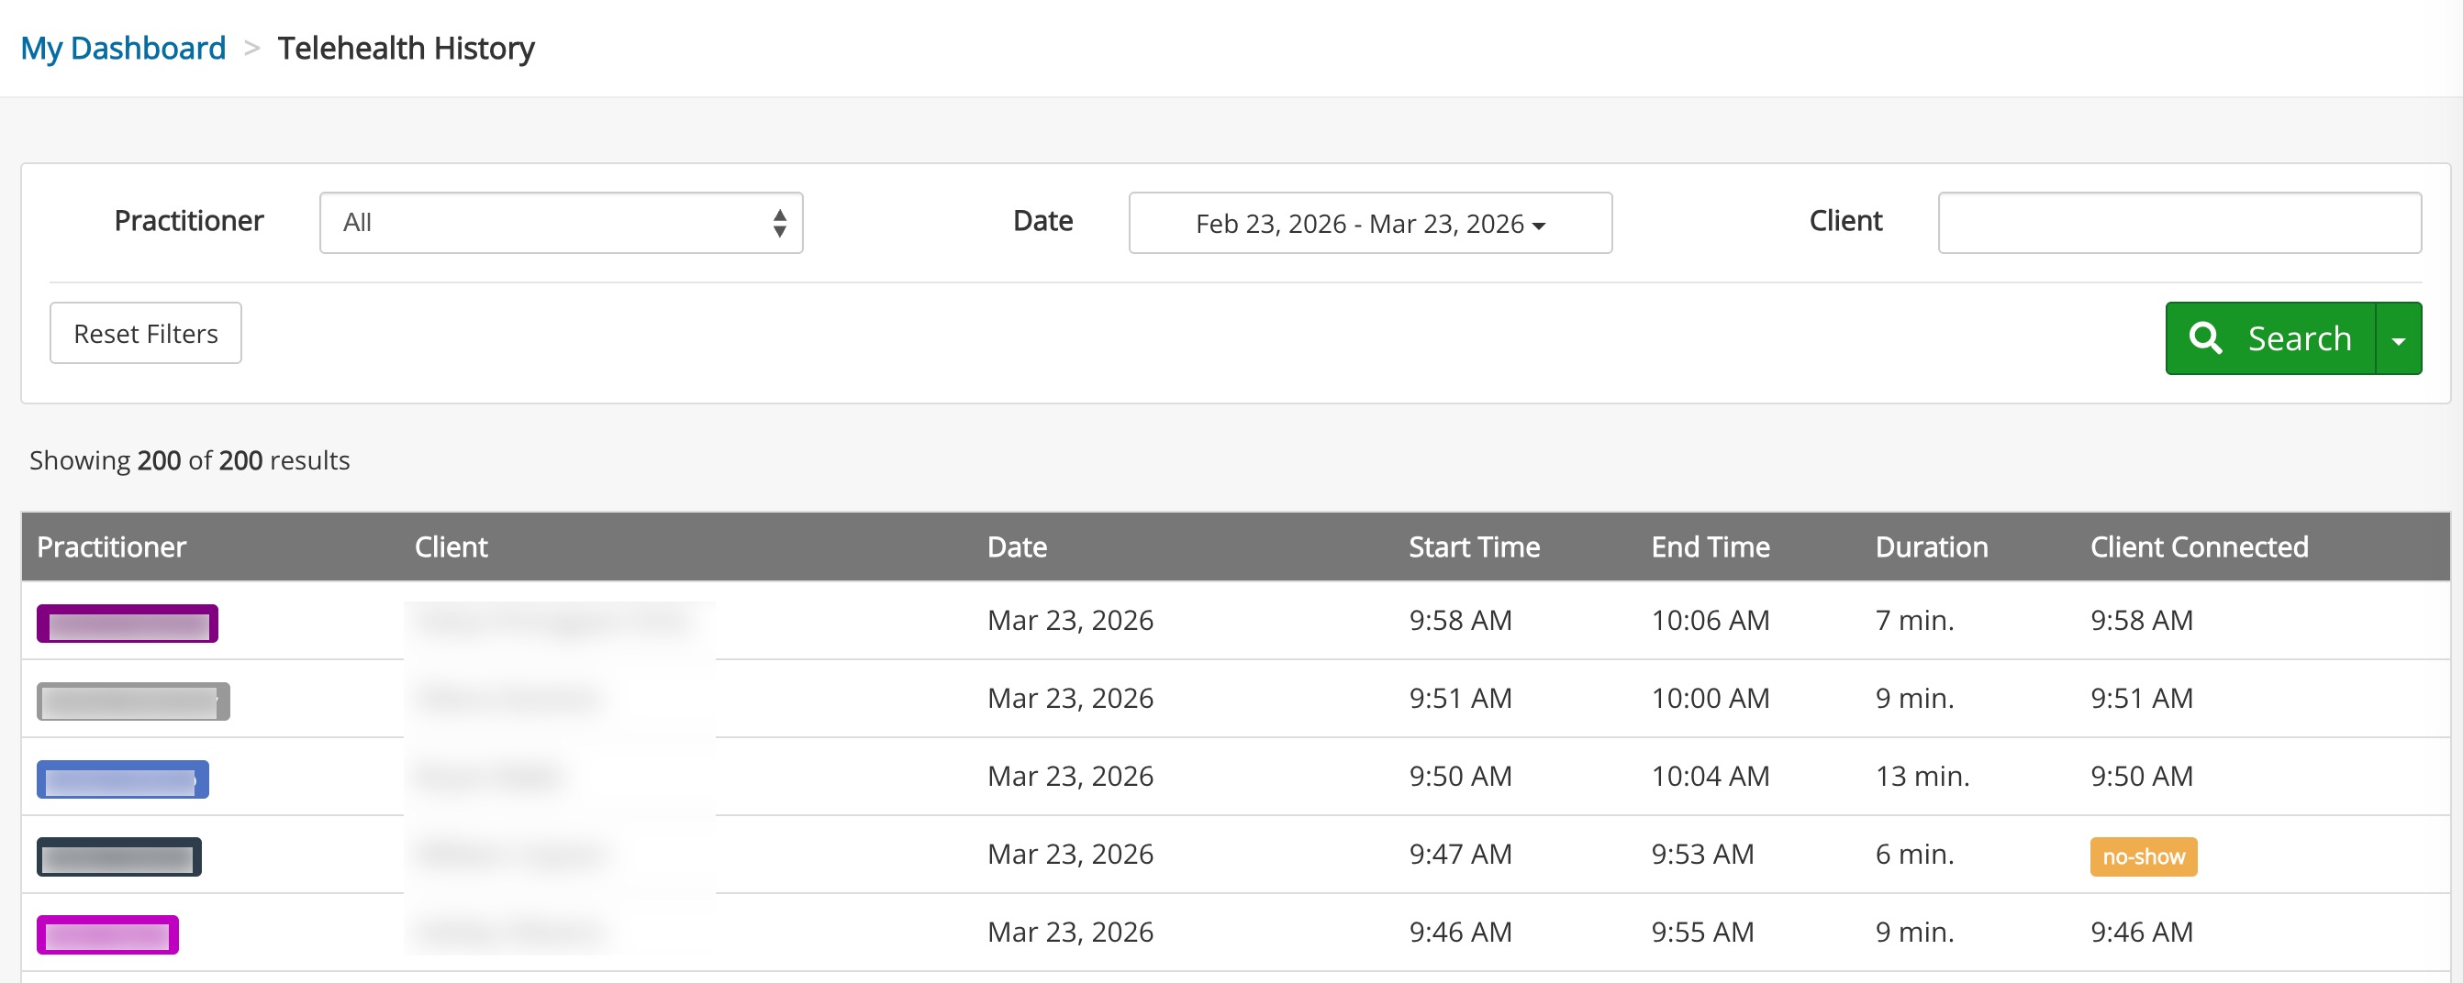Viewport: 2463px width, 983px height.
Task: Go to My Dashboard breadcrumb link
Action: (x=123, y=48)
